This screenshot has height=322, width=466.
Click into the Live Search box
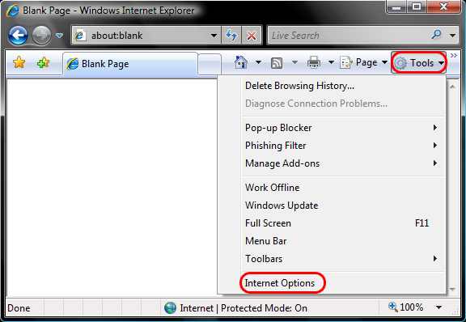point(348,36)
